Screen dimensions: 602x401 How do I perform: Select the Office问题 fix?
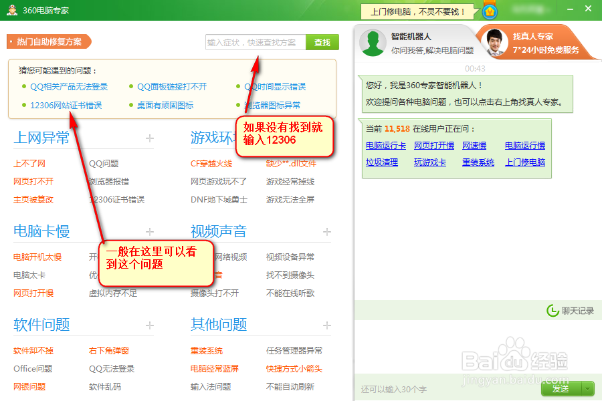[33, 369]
